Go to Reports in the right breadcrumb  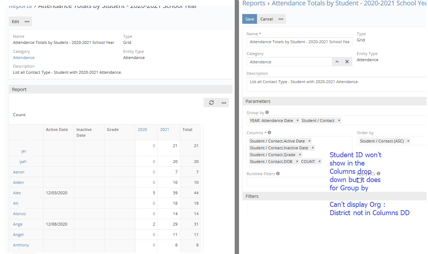[x=253, y=3]
